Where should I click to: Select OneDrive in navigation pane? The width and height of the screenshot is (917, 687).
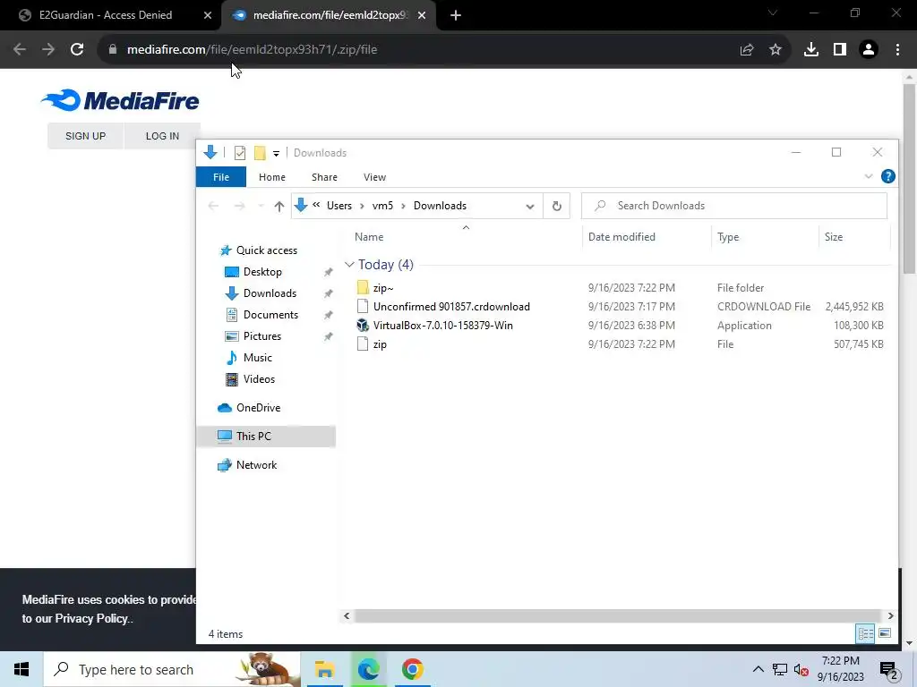tap(258, 408)
